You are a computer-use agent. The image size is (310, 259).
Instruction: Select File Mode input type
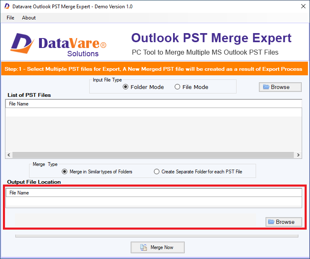(191, 87)
